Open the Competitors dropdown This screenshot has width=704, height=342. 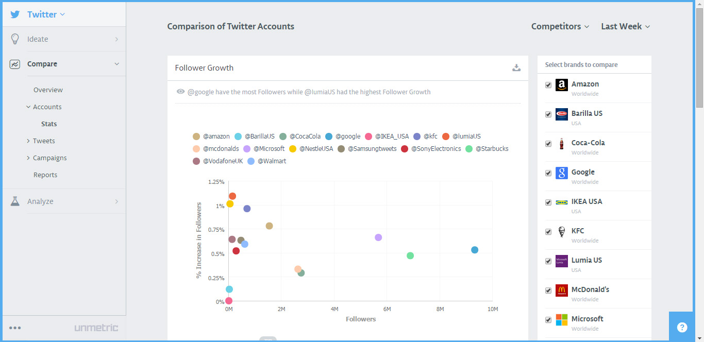tap(560, 26)
